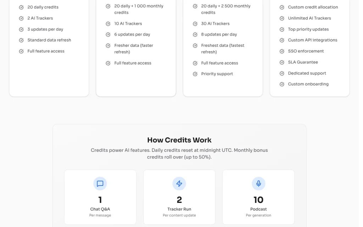Click the checkmark icon beside "20 daily credits"

[21, 7]
